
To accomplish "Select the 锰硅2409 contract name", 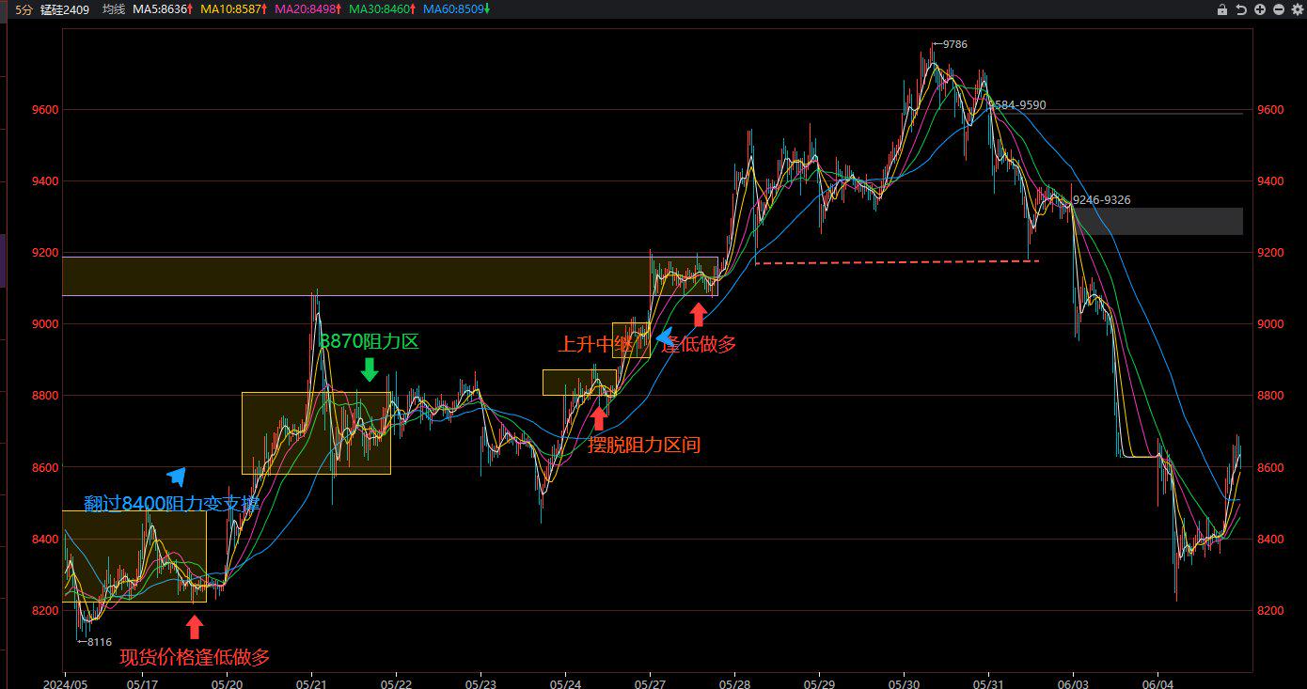I will pyautogui.click(x=65, y=9).
